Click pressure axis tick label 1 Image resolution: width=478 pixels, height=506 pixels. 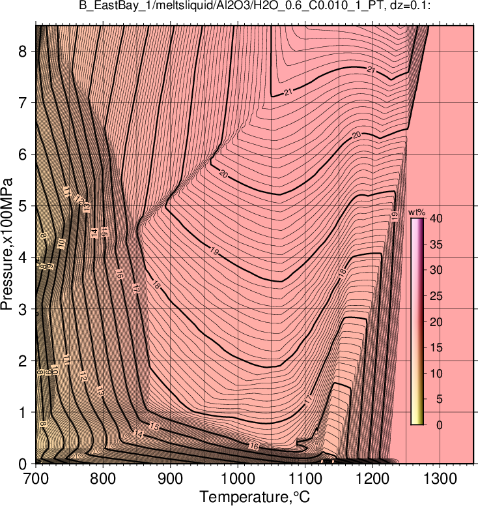(23, 412)
